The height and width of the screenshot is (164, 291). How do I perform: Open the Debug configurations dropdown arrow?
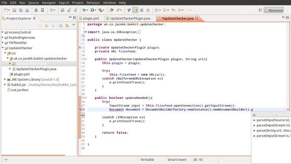click(x=87, y=10)
